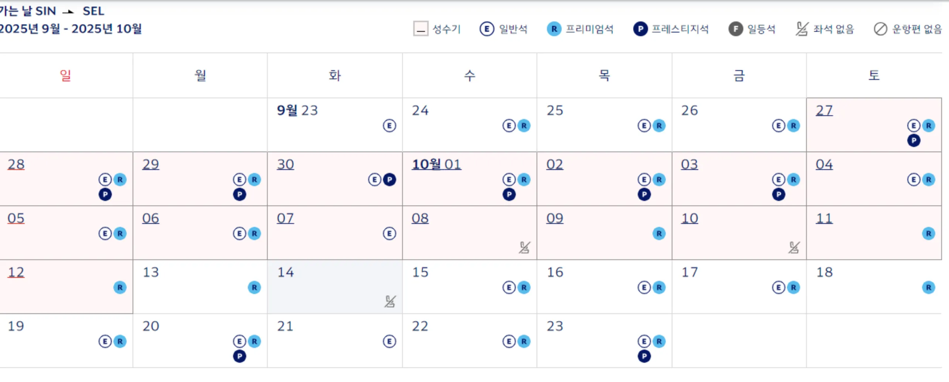Click First class (일등석) legend icon
The height and width of the screenshot is (382, 949).
pyautogui.click(x=736, y=29)
